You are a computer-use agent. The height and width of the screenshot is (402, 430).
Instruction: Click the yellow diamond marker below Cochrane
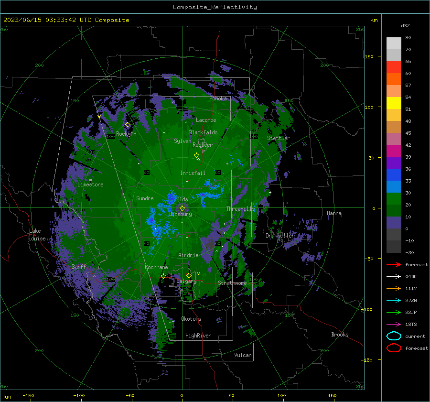point(163,276)
